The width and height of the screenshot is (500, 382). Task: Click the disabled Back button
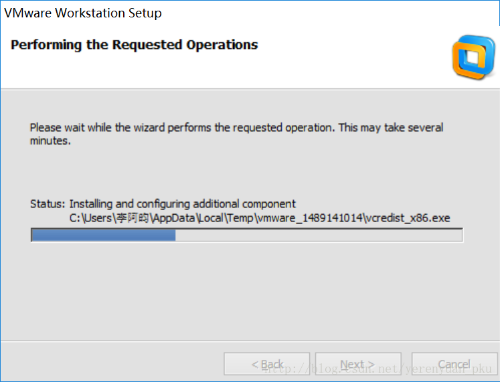pyautogui.click(x=267, y=364)
